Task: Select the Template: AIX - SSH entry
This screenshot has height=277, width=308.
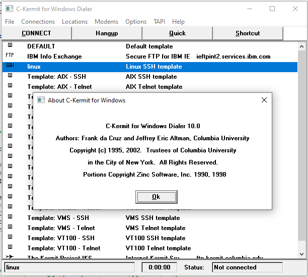Action: click(56, 77)
